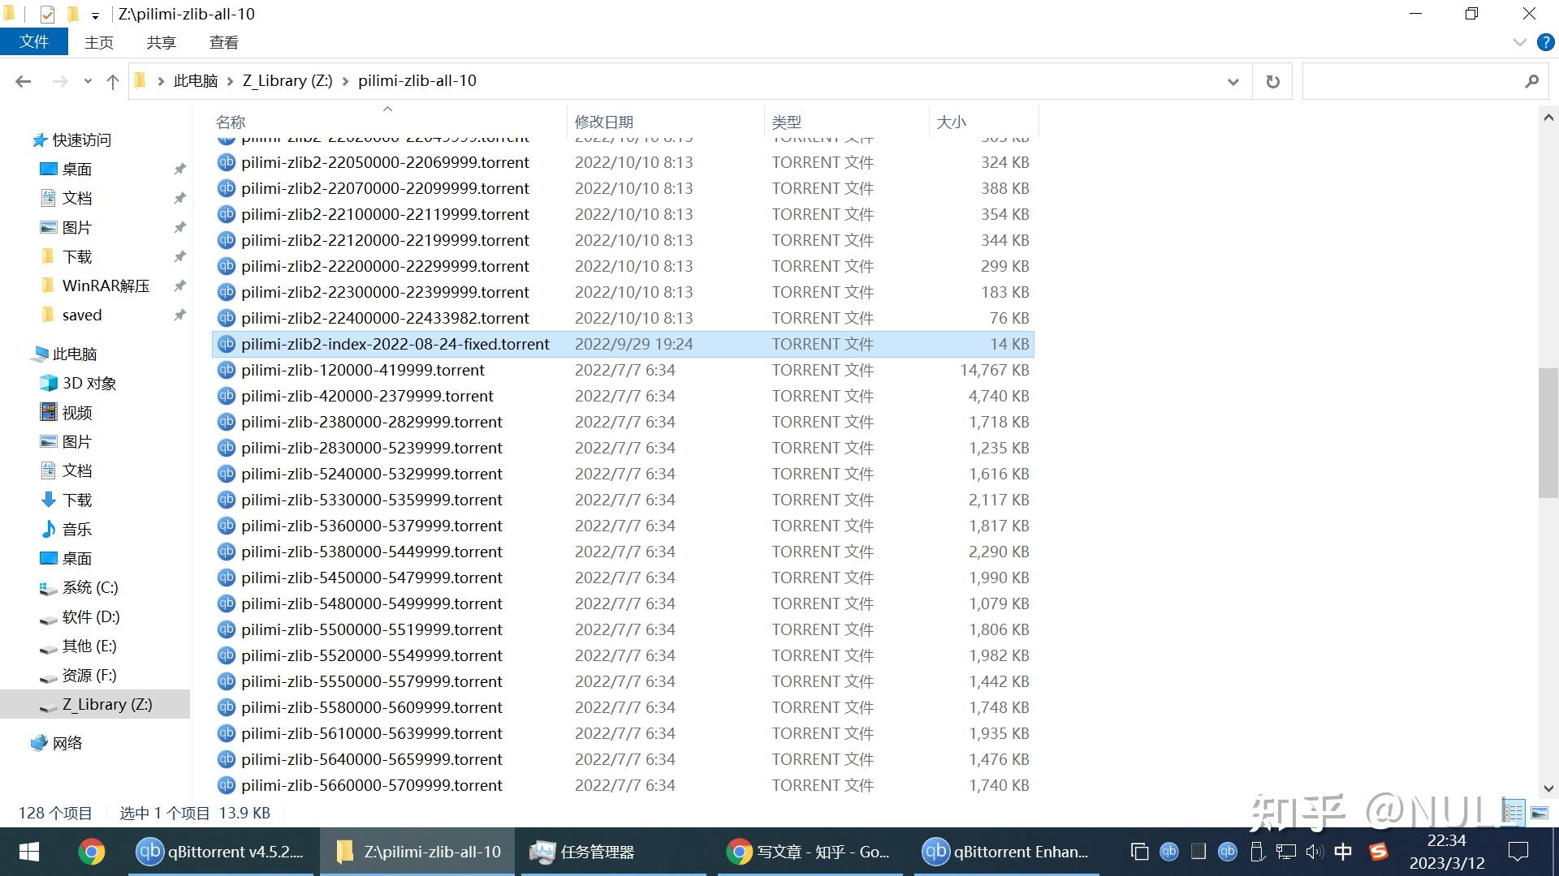Open drive 软件 (D:) in sidebar

click(x=90, y=616)
